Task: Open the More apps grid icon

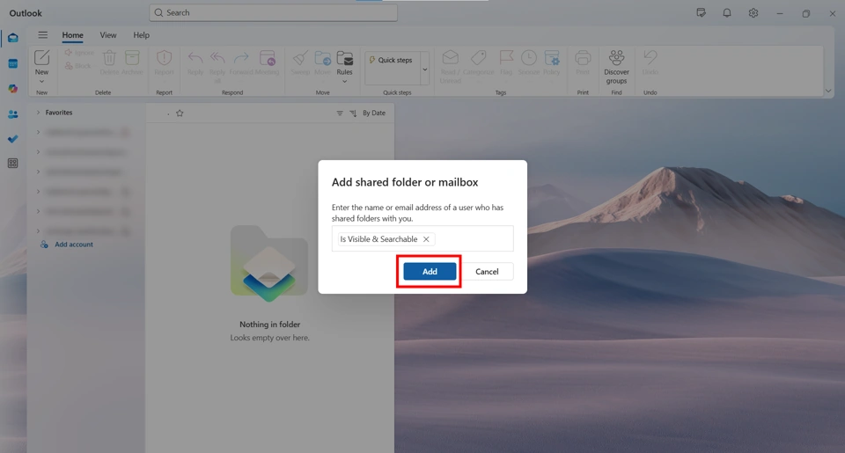Action: pyautogui.click(x=13, y=164)
